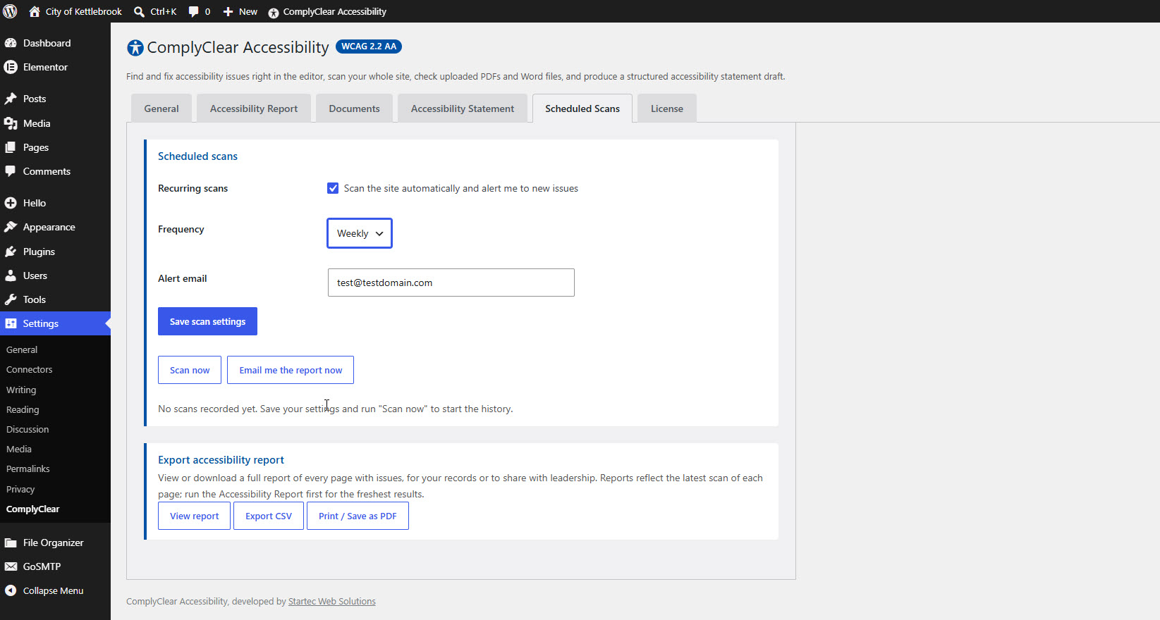Click the View report button
Screen dimensions: 1160x620
194,516
